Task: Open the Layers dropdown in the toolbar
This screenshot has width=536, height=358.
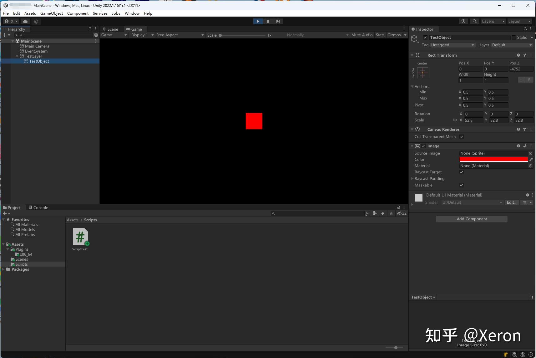Action: (493, 21)
